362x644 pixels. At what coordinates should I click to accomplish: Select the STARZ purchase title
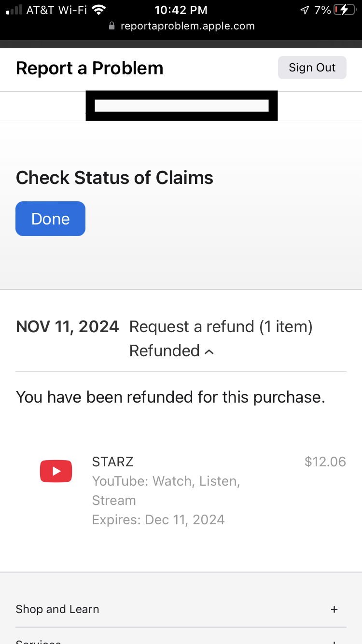[112, 462]
